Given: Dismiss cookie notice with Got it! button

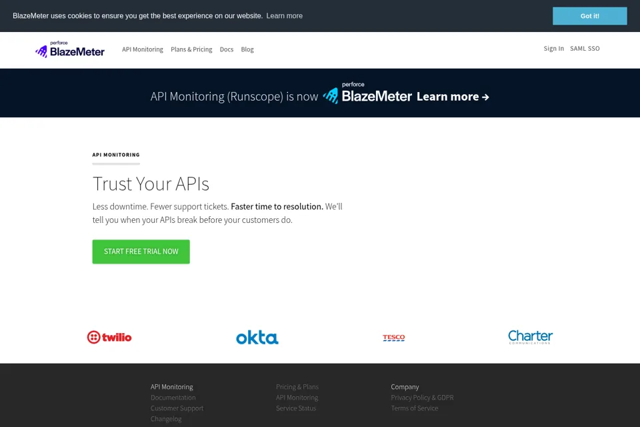Looking at the screenshot, I should pyautogui.click(x=590, y=16).
